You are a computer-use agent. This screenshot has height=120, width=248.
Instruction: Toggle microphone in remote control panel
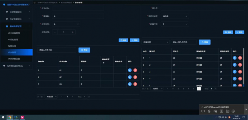click(209, 111)
